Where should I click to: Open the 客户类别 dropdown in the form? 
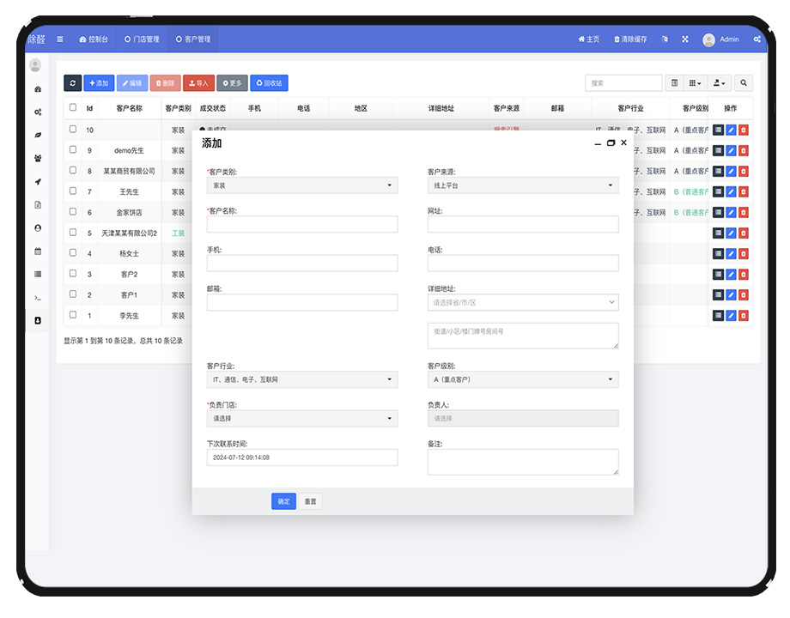point(302,185)
